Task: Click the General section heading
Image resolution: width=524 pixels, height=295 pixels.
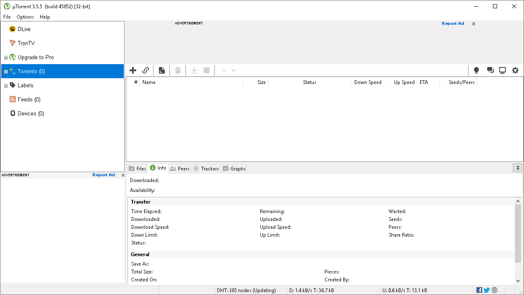Action: tap(140, 254)
